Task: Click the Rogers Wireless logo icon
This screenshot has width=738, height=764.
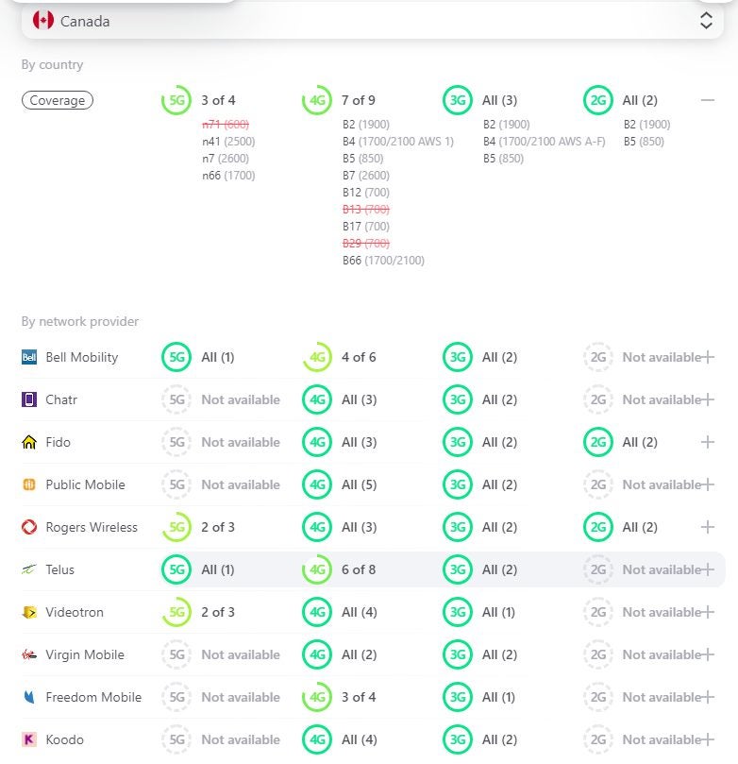Action: [x=29, y=527]
